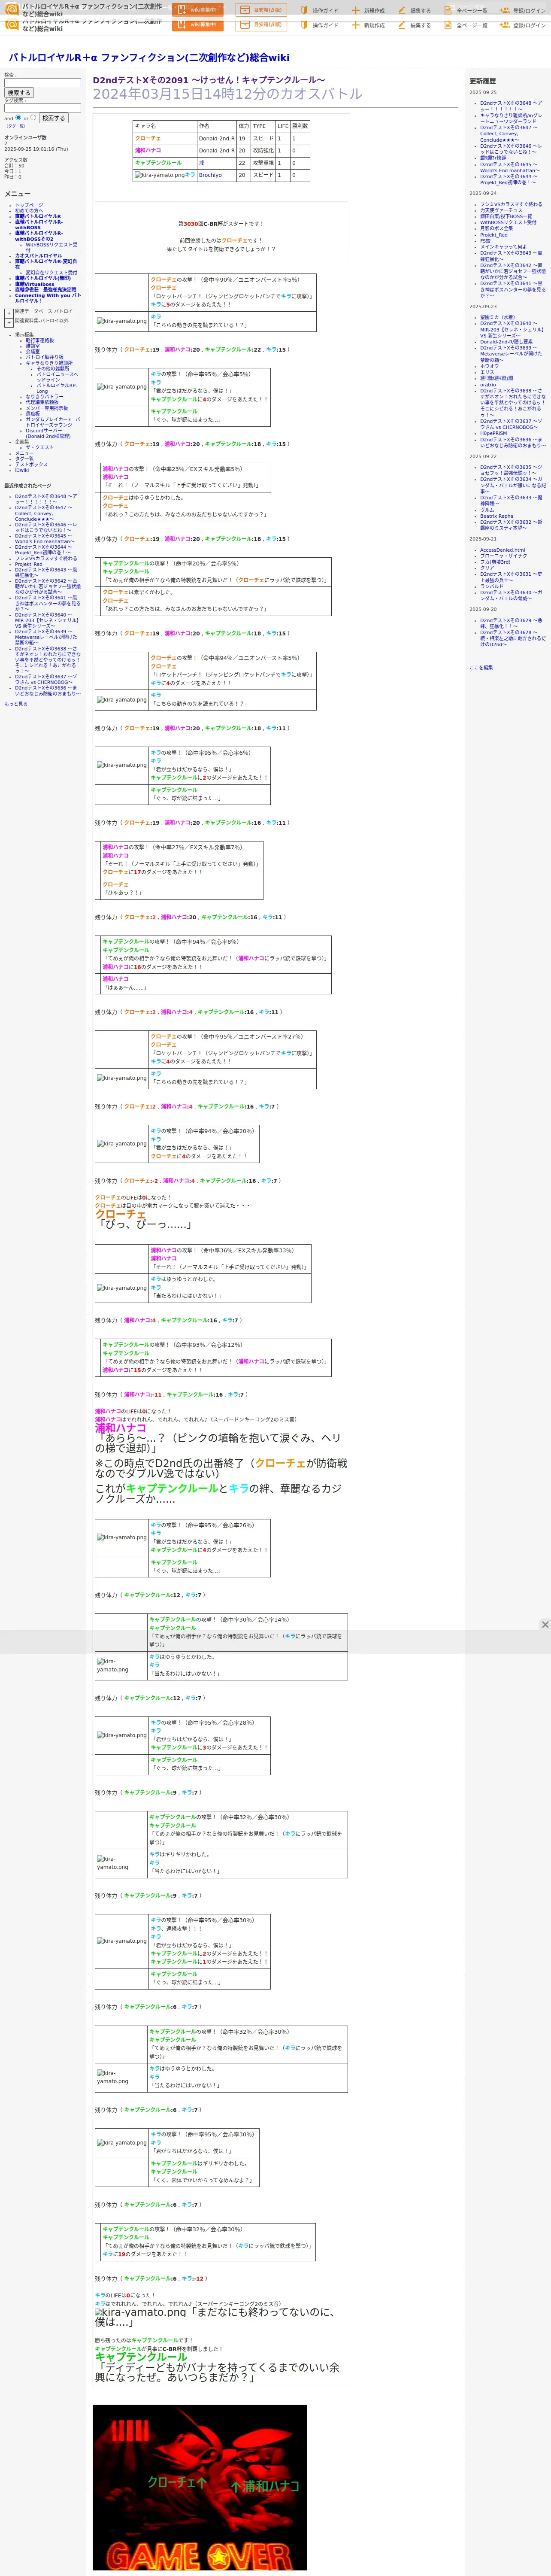Open クローチェ link in the character table

148,139
